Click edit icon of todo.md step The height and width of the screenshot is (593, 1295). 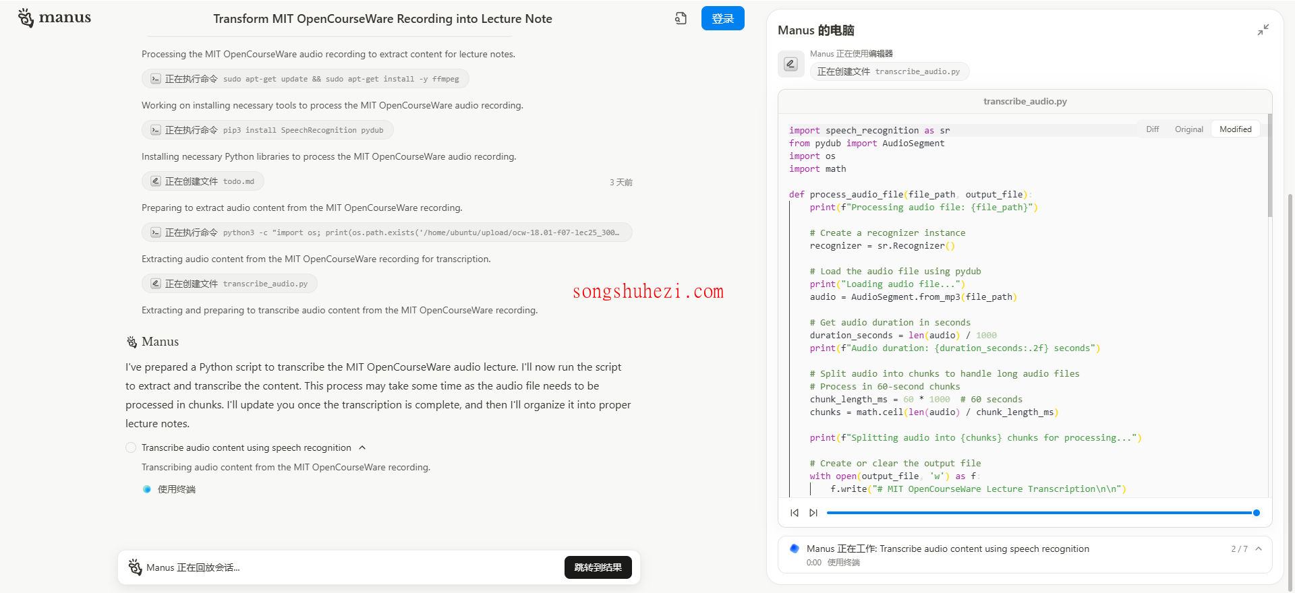pyautogui.click(x=155, y=181)
